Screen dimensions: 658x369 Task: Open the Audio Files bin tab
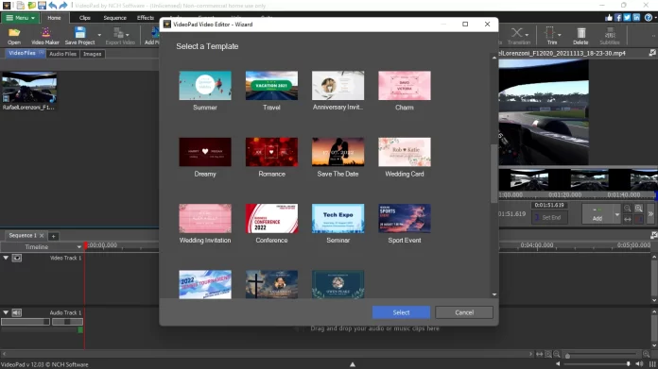(63, 54)
